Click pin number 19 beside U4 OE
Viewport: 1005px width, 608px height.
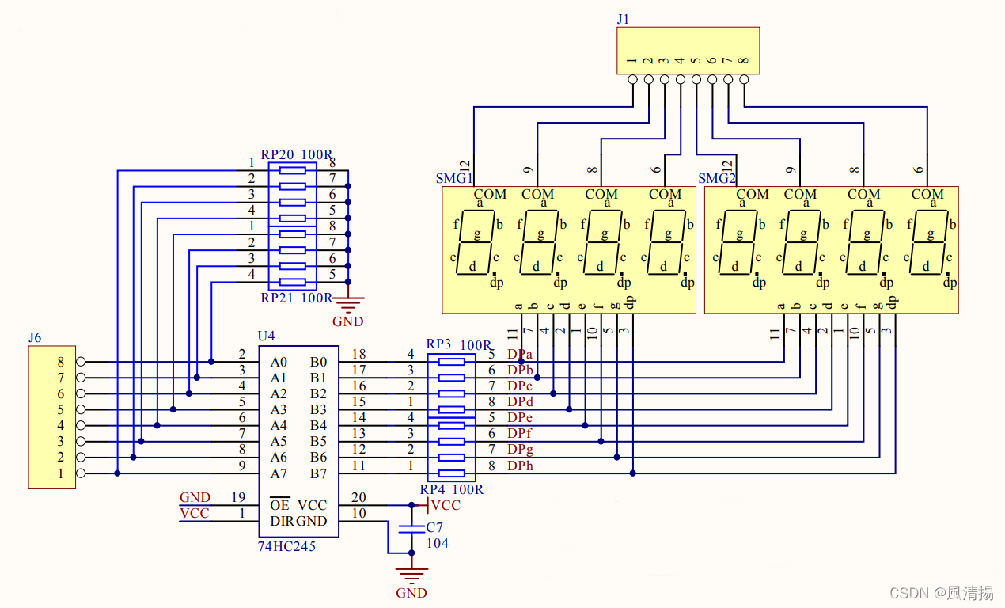click(238, 497)
